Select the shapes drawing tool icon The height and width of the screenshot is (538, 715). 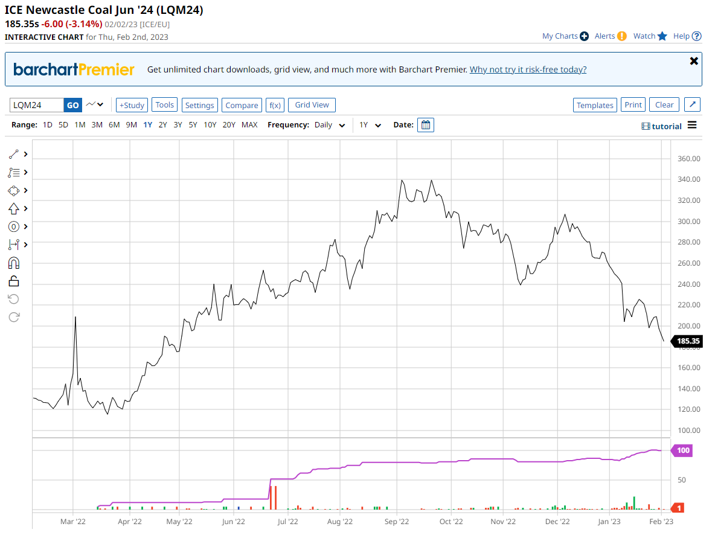pos(14,191)
